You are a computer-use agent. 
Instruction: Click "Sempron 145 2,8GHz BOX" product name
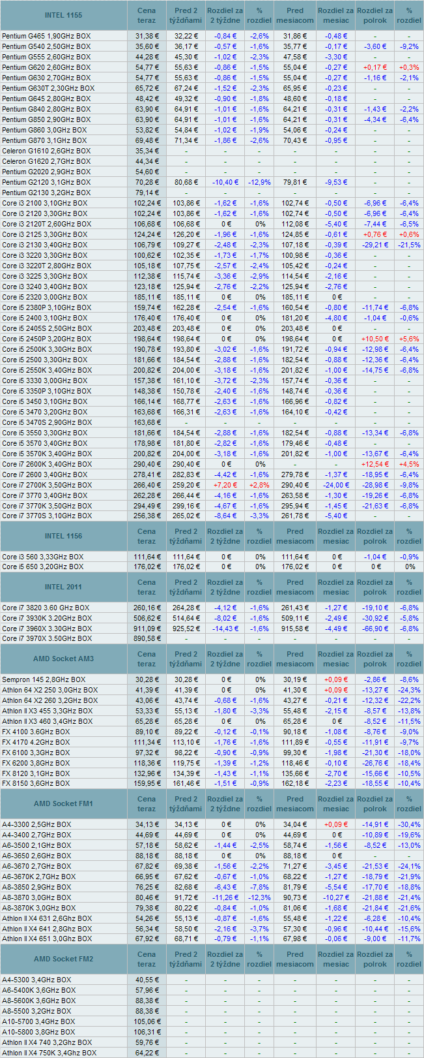(44, 679)
